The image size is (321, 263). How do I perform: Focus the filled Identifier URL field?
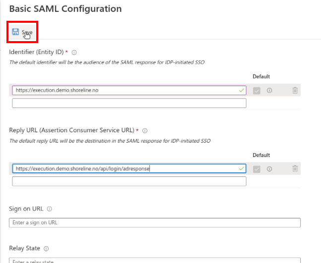pyautogui.click(x=129, y=90)
